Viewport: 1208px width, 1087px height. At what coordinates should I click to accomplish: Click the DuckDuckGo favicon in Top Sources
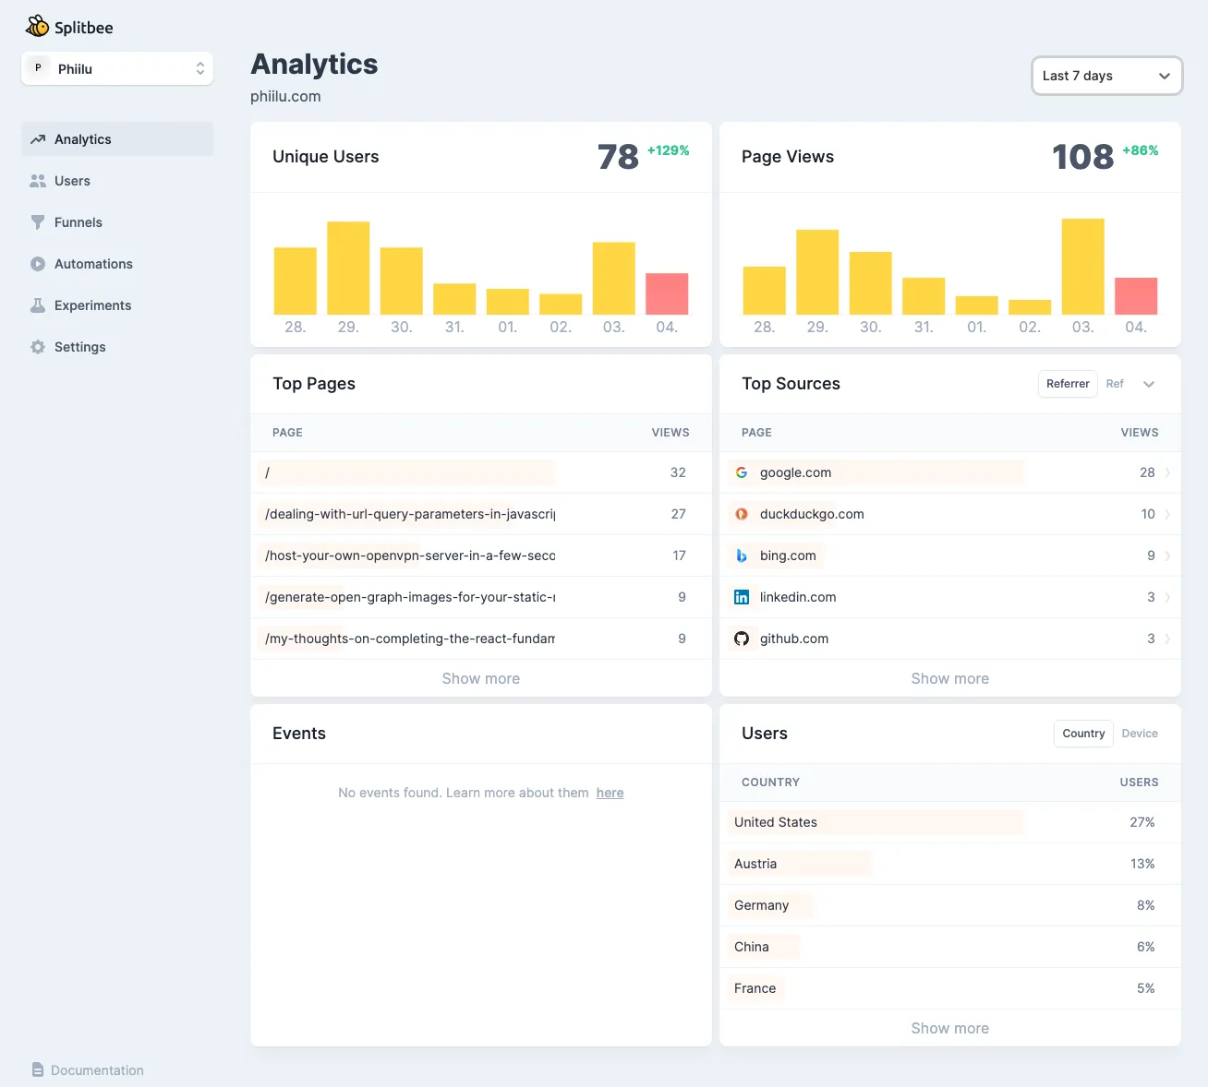coord(742,514)
